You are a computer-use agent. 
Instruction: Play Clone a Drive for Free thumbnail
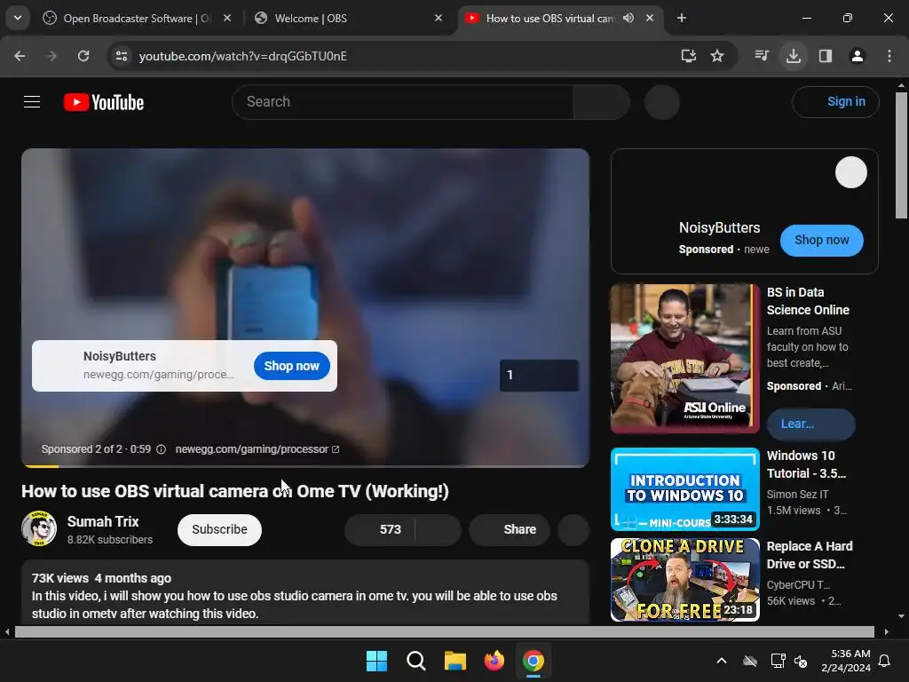coord(684,579)
